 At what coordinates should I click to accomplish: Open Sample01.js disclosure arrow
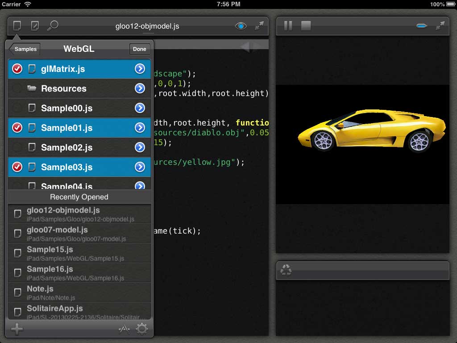[140, 128]
